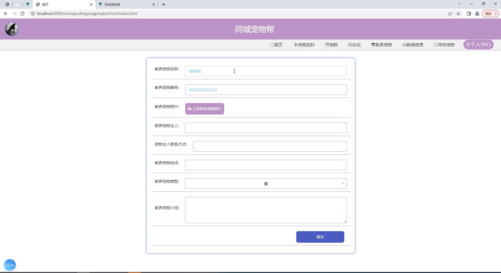Image resolution: width=501 pixels, height=273 pixels.
Task: Open 寻找宠物 navigation item
Action: pos(444,45)
